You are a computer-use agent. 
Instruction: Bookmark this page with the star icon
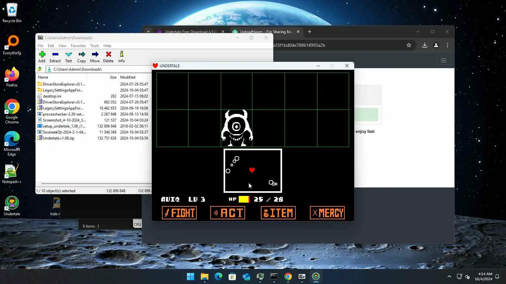(x=409, y=45)
